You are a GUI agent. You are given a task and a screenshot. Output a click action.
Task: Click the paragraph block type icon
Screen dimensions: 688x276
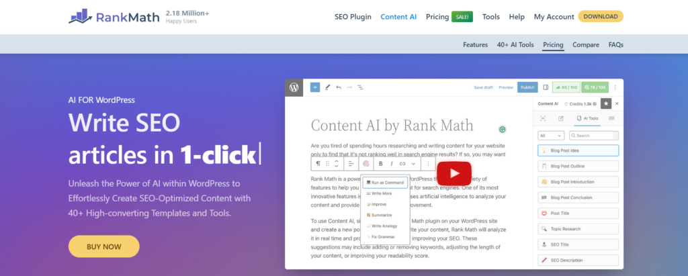(x=318, y=164)
